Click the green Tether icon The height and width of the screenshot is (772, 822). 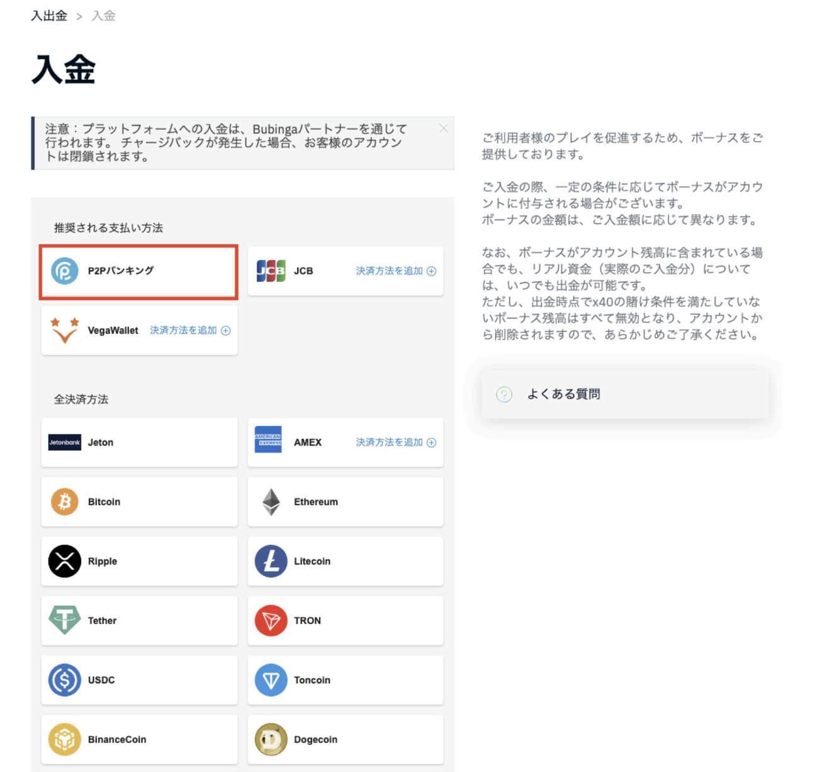pyautogui.click(x=64, y=620)
